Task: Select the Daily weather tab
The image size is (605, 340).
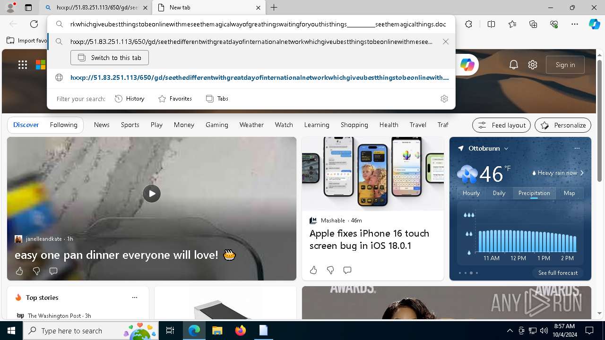Action: click(499, 193)
